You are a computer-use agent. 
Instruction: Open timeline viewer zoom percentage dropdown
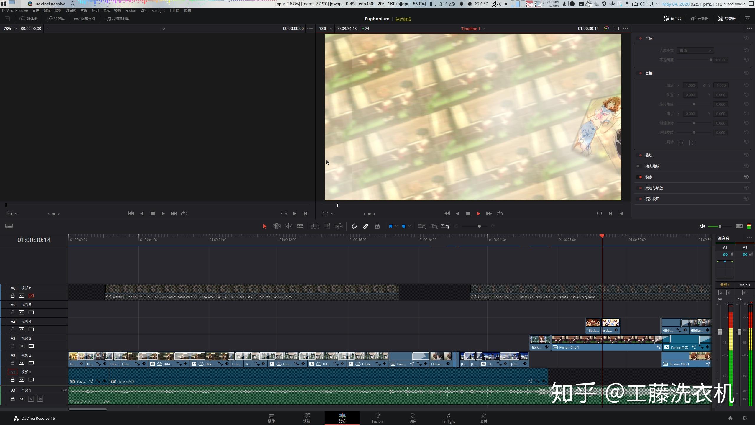click(326, 28)
